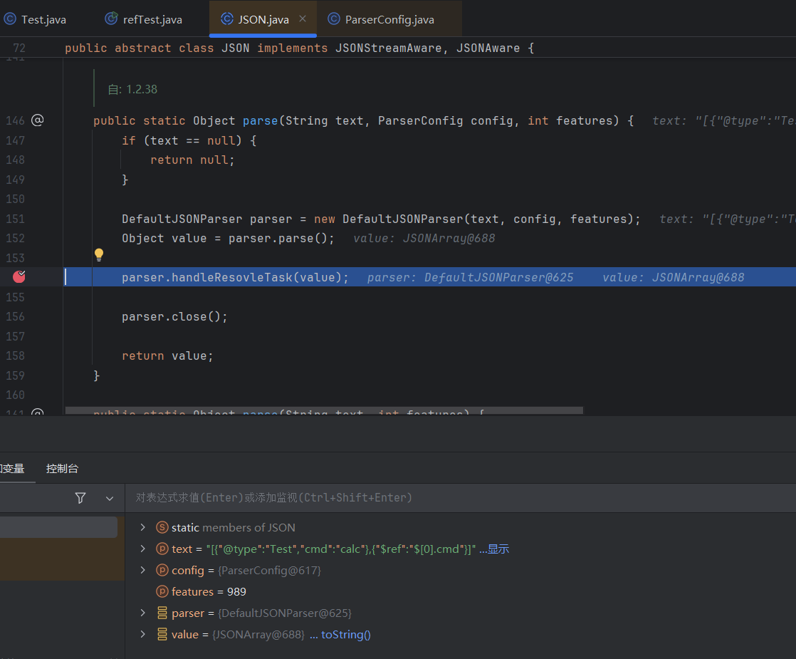Open the ParserConfig.java editor tab
The width and height of the screenshot is (796, 659).
tap(381, 19)
